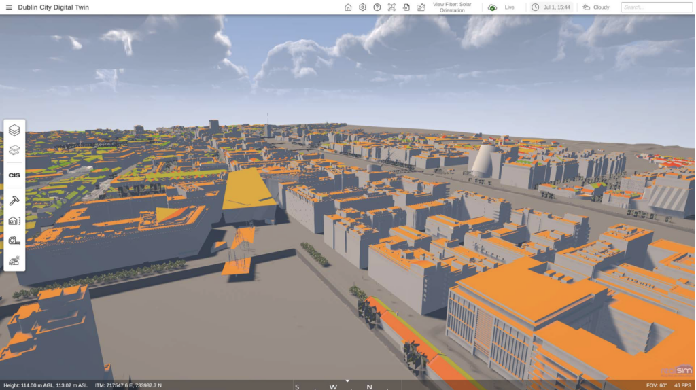Image resolution: width=696 pixels, height=390 pixels.
Task: Click the Cloudy weather label
Action: pyautogui.click(x=602, y=7)
